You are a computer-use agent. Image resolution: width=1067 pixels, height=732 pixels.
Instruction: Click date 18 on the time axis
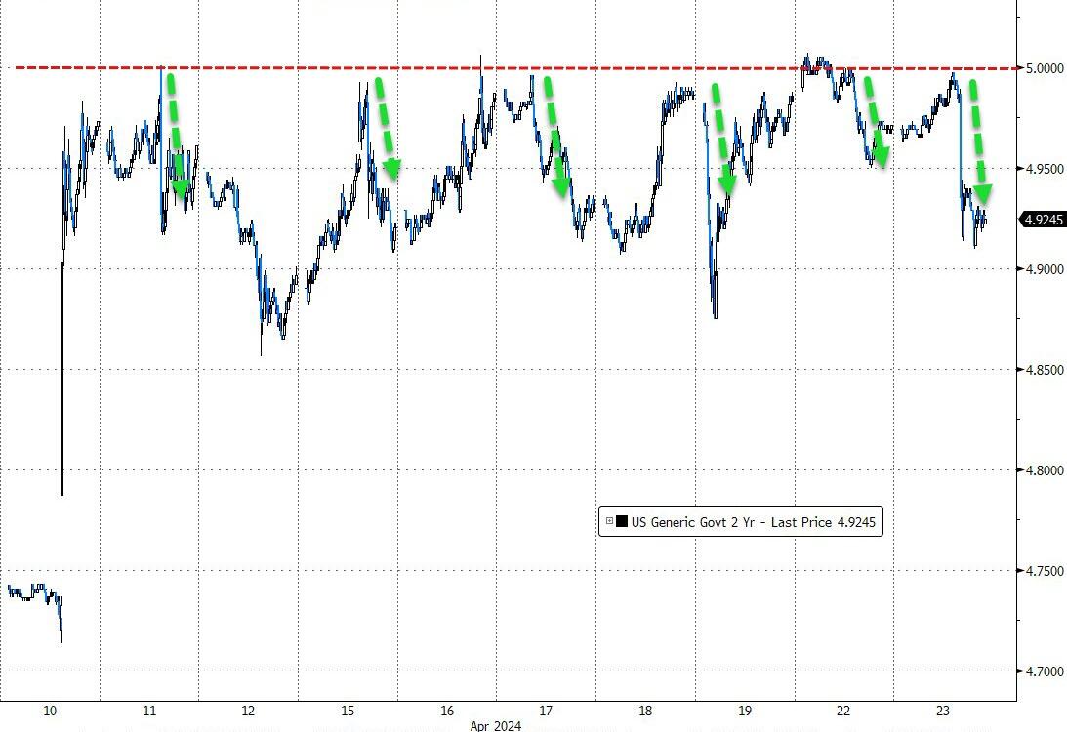(645, 711)
